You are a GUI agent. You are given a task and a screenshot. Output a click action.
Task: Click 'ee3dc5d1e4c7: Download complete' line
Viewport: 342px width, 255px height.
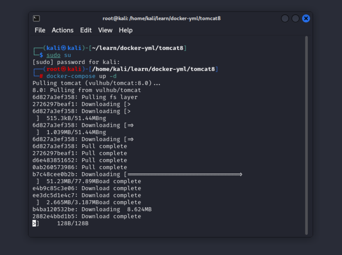(x=87, y=195)
